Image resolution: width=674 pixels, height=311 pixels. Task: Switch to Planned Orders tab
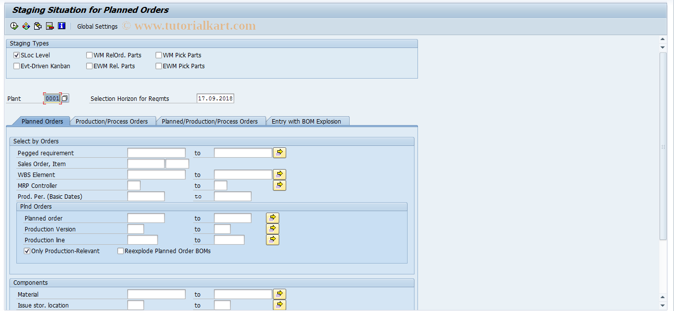pos(42,121)
